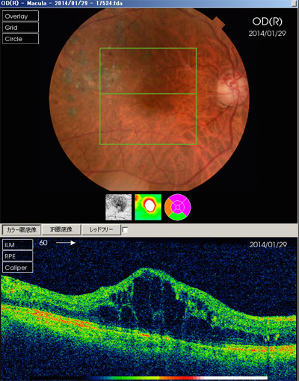Screen dimensions: 299x381
Task: Toggle the RPE layer boundary button
Action: pyautogui.click(x=17, y=256)
